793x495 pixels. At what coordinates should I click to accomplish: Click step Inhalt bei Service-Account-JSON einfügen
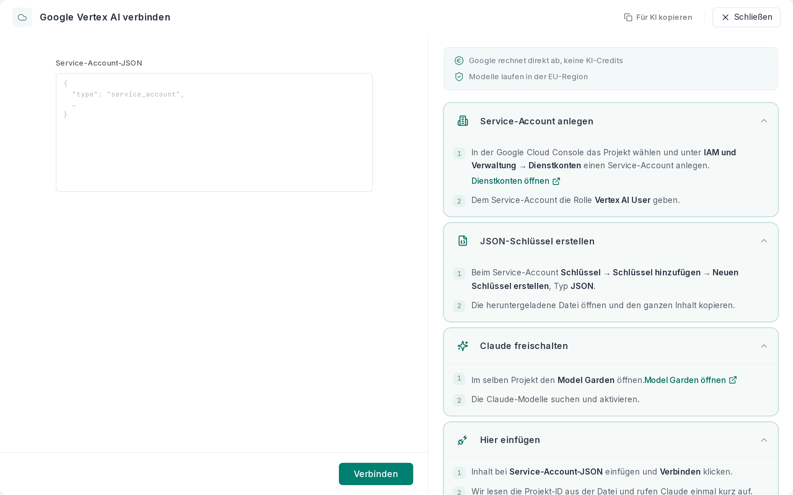(x=602, y=472)
